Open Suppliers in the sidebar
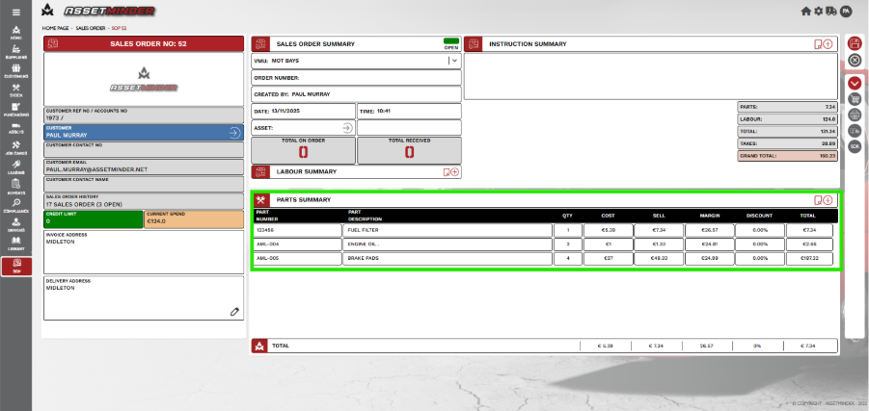This screenshot has width=869, height=411. coord(16,52)
